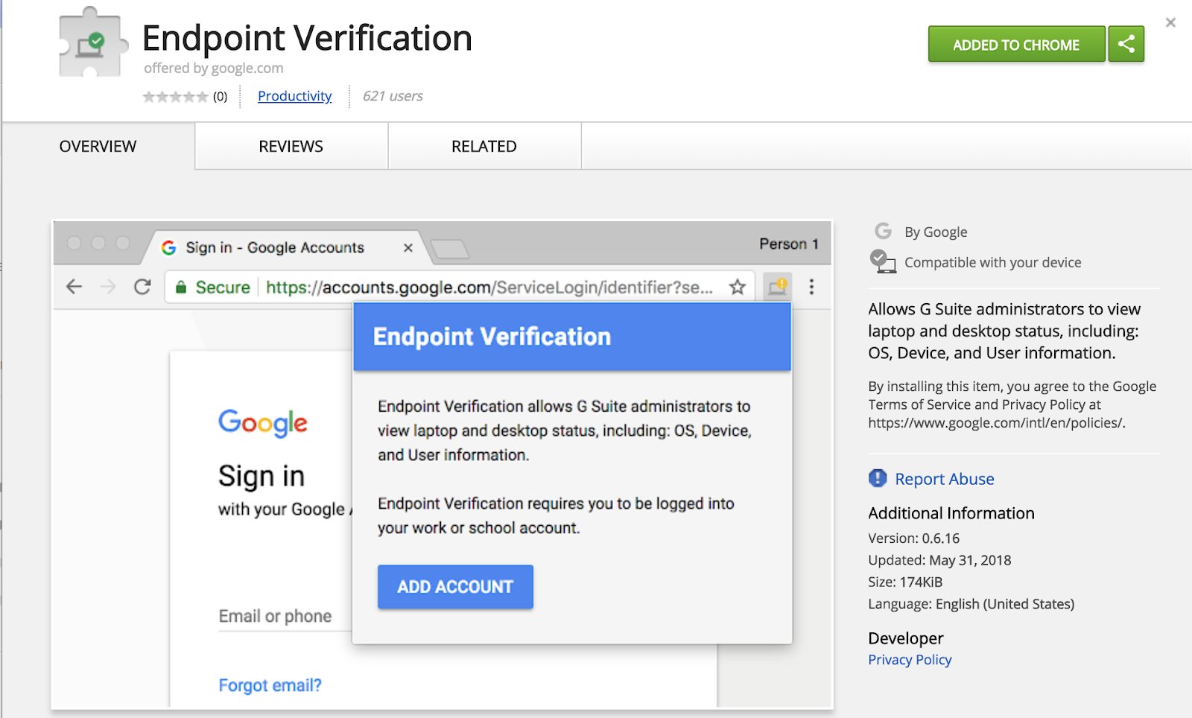
Task: Click the Language: English (United States) text
Action: 971,604
